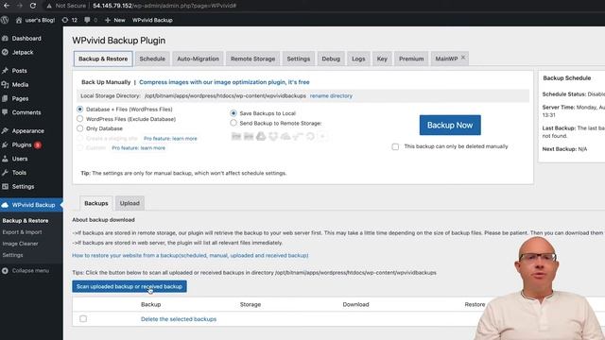The image size is (605, 340).
Task: Switch to Schedule tab
Action: (152, 59)
